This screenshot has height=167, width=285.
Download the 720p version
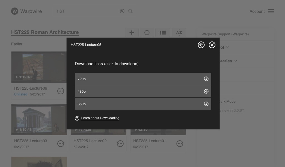tap(206, 79)
